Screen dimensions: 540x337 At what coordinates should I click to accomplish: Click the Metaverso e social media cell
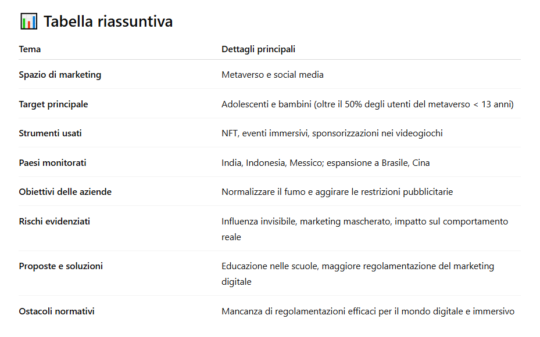[273, 75]
